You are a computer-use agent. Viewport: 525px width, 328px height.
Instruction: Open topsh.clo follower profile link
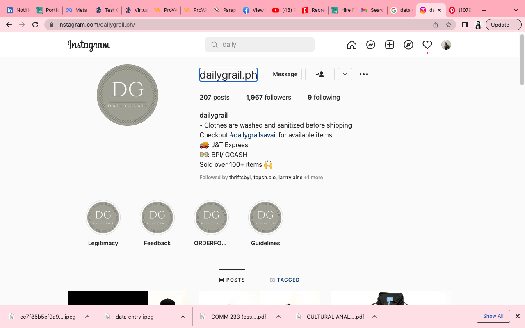265,178
